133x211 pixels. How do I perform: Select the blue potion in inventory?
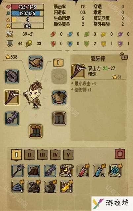coord(99,171)
